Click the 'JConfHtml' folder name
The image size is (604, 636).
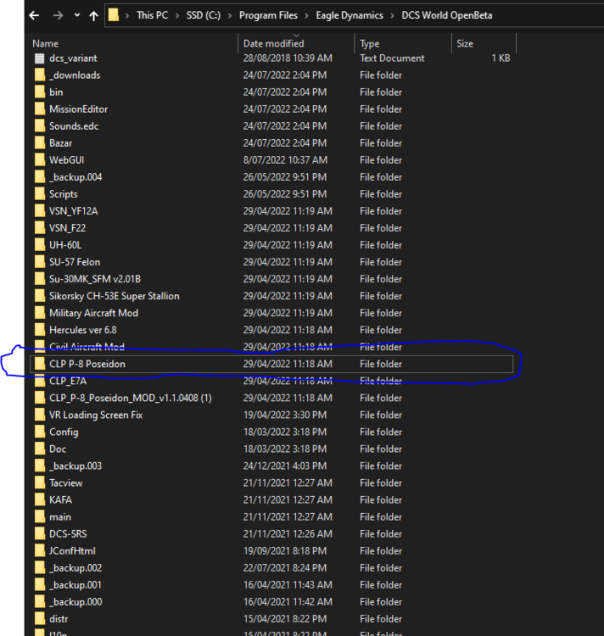pos(72,551)
